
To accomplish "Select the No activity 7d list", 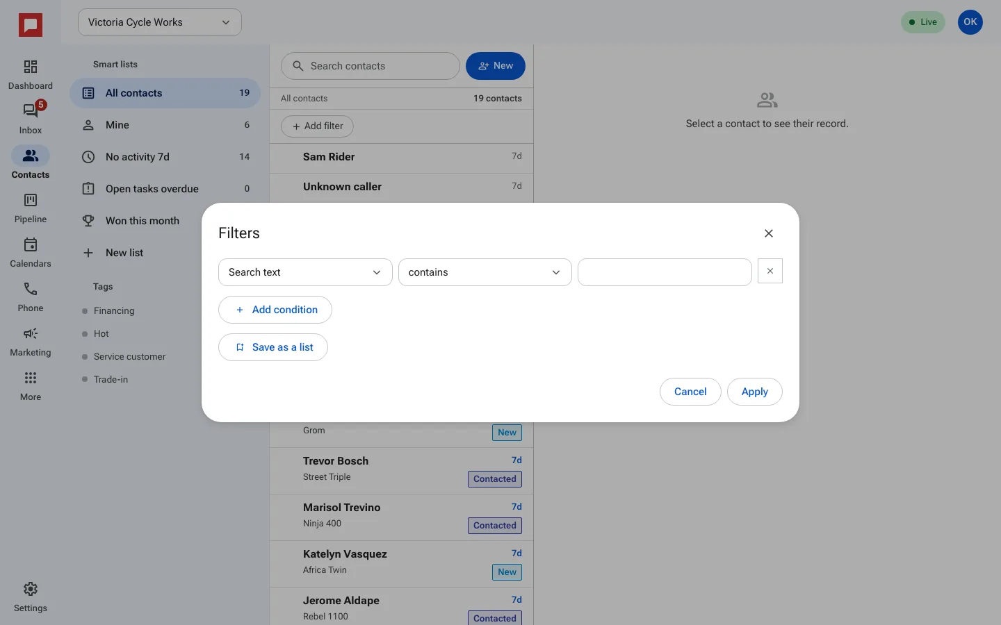I will coord(165,157).
